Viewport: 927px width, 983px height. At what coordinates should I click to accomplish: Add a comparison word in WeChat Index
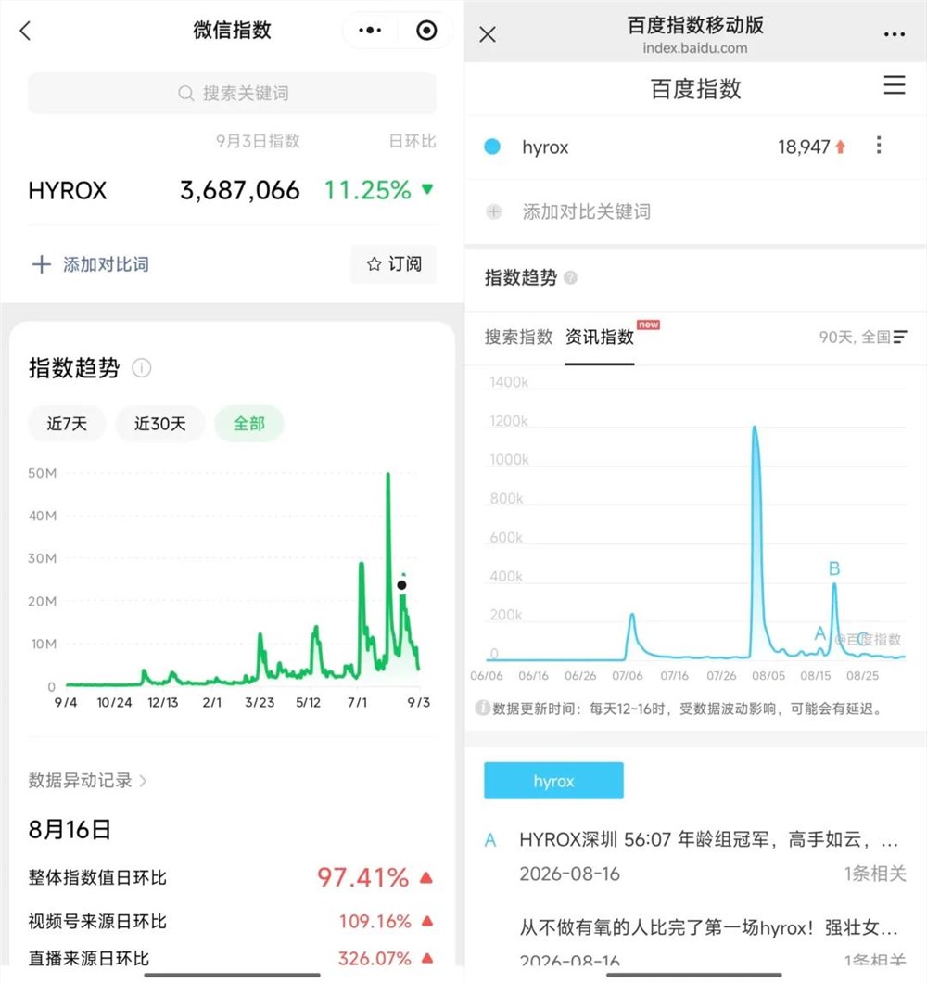tap(91, 264)
